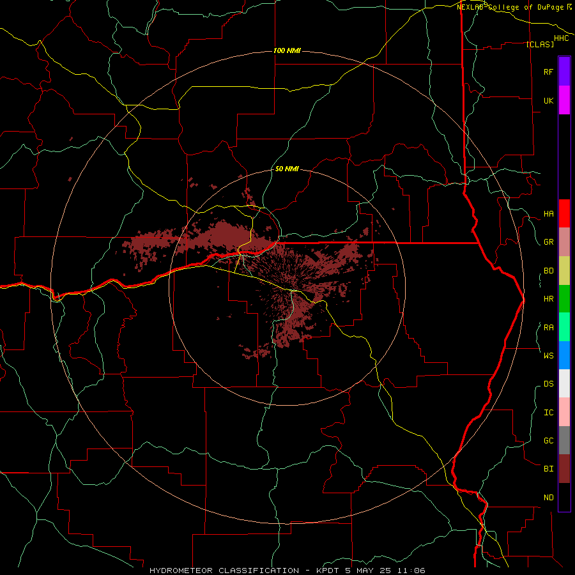
Task: Click the 'RF' legend label
Action: coord(548,72)
